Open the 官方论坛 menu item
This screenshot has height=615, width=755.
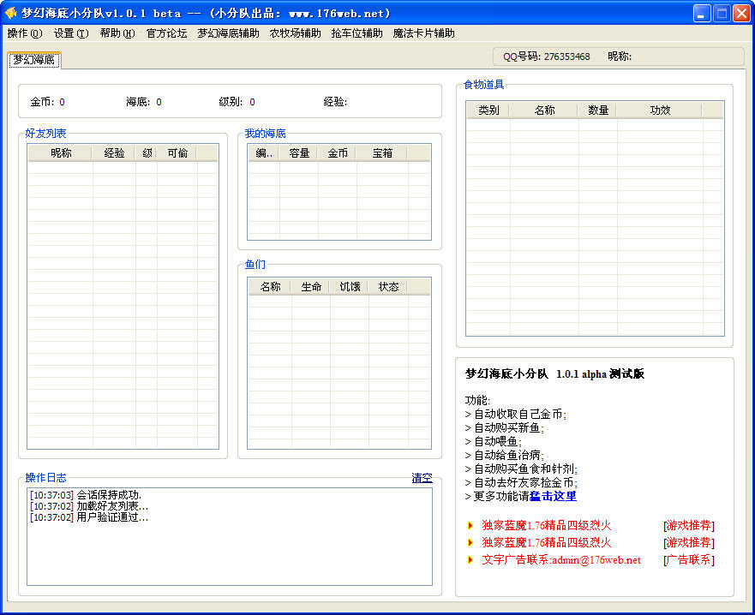[x=166, y=33]
